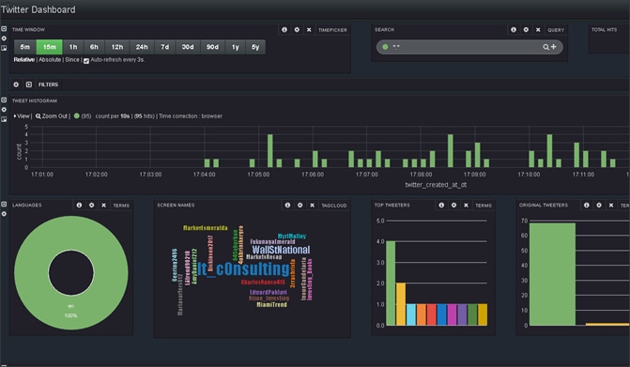Click the green query dot in search box

coord(385,47)
